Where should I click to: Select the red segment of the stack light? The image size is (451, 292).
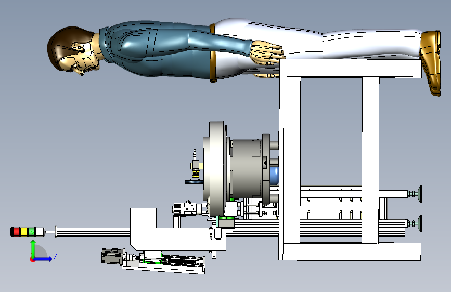(x=16, y=232)
